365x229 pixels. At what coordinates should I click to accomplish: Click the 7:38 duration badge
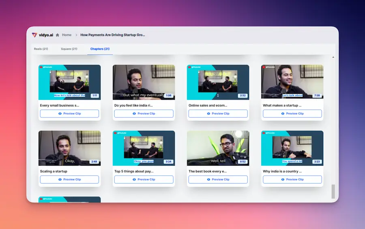(x=317, y=95)
